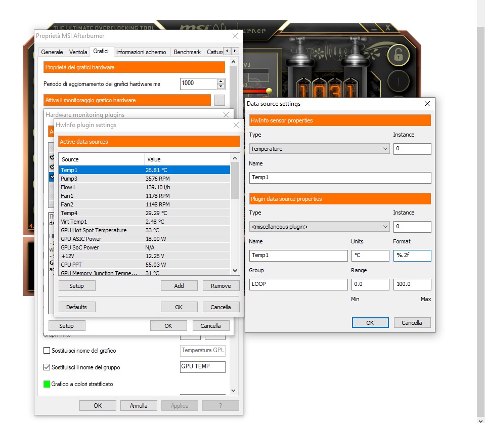Click the update period field showing 1000
This screenshot has width=485, height=423.
click(x=199, y=84)
